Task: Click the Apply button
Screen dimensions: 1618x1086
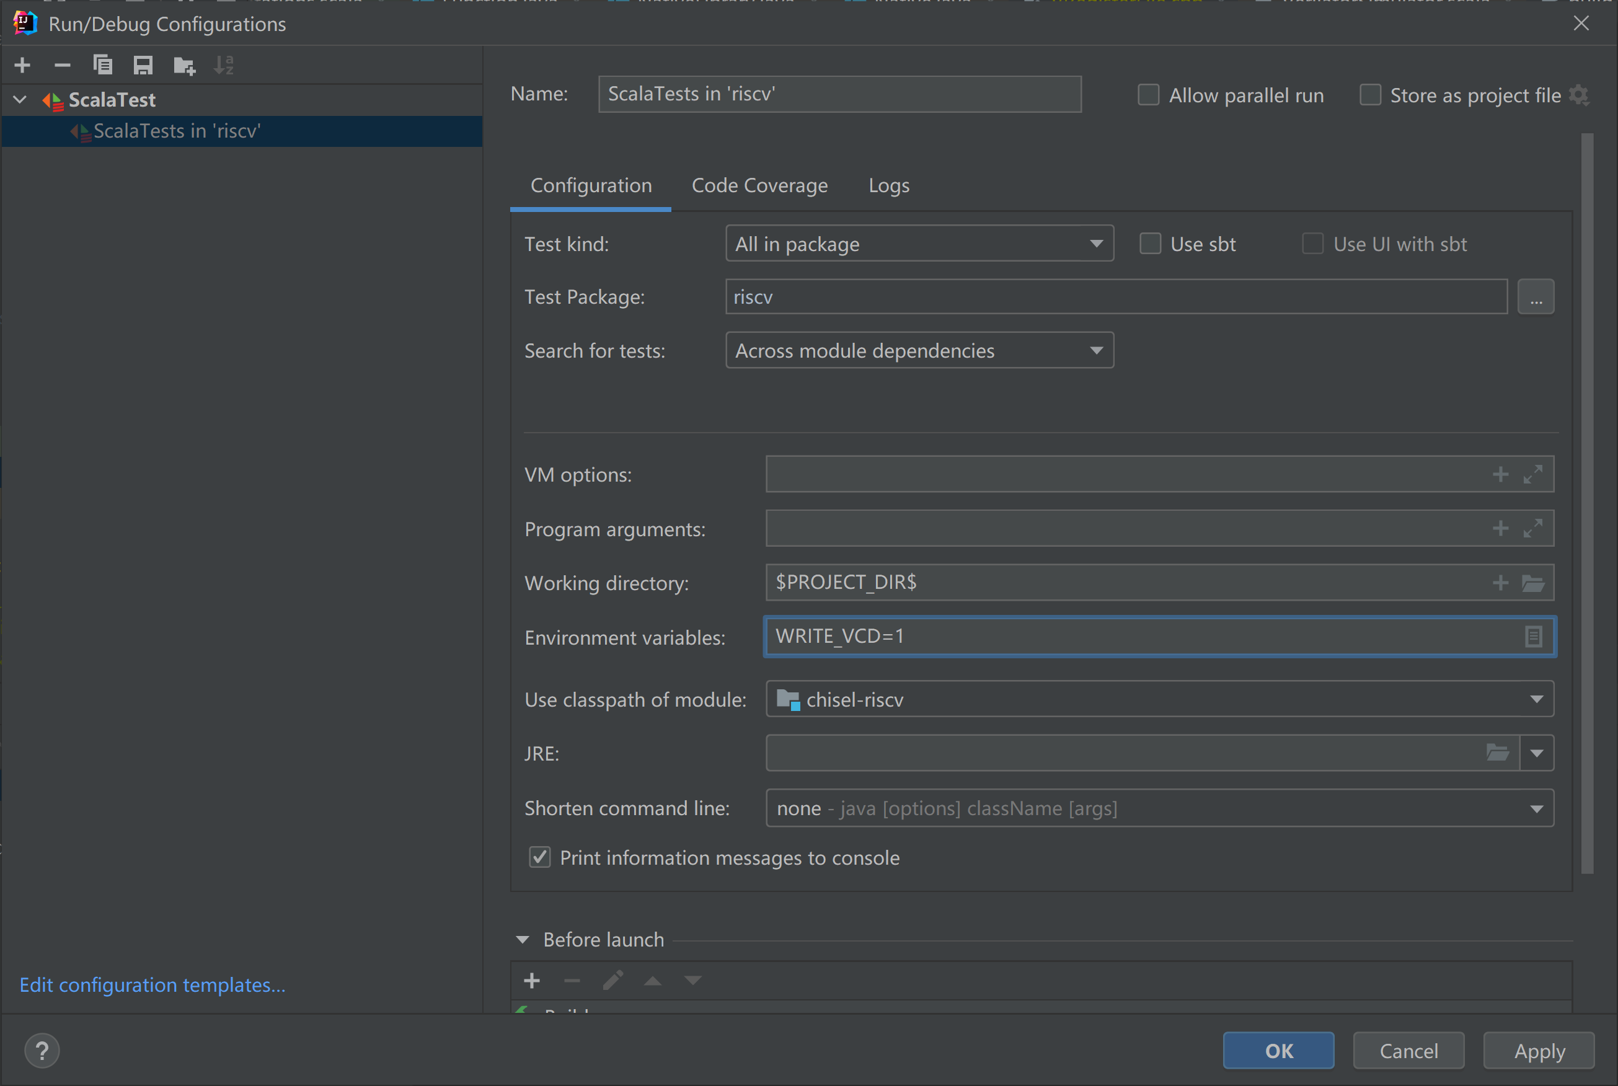Action: 1539,1051
